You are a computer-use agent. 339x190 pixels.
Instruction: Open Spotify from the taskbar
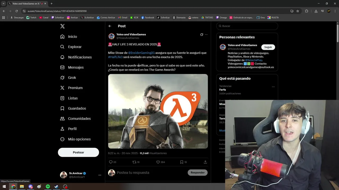(x=48, y=187)
